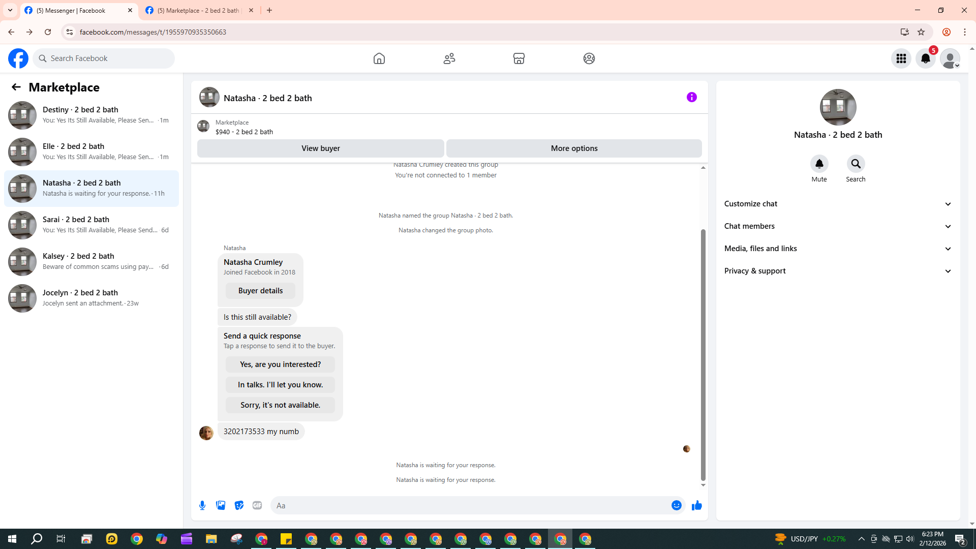Open the account profile avatar menu
976x549 pixels.
click(950, 58)
